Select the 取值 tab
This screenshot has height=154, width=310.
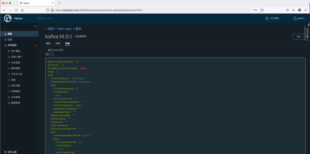(67, 43)
